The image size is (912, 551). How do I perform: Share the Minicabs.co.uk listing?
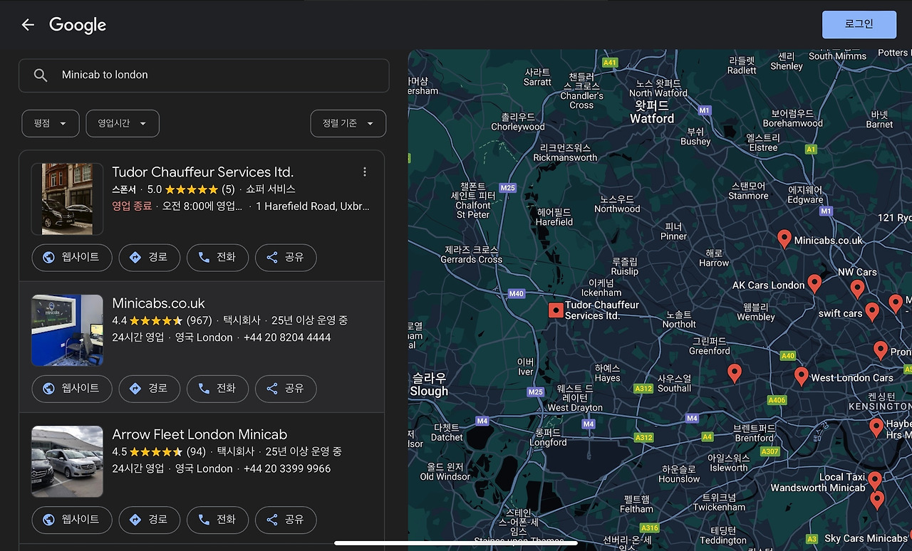click(x=286, y=389)
